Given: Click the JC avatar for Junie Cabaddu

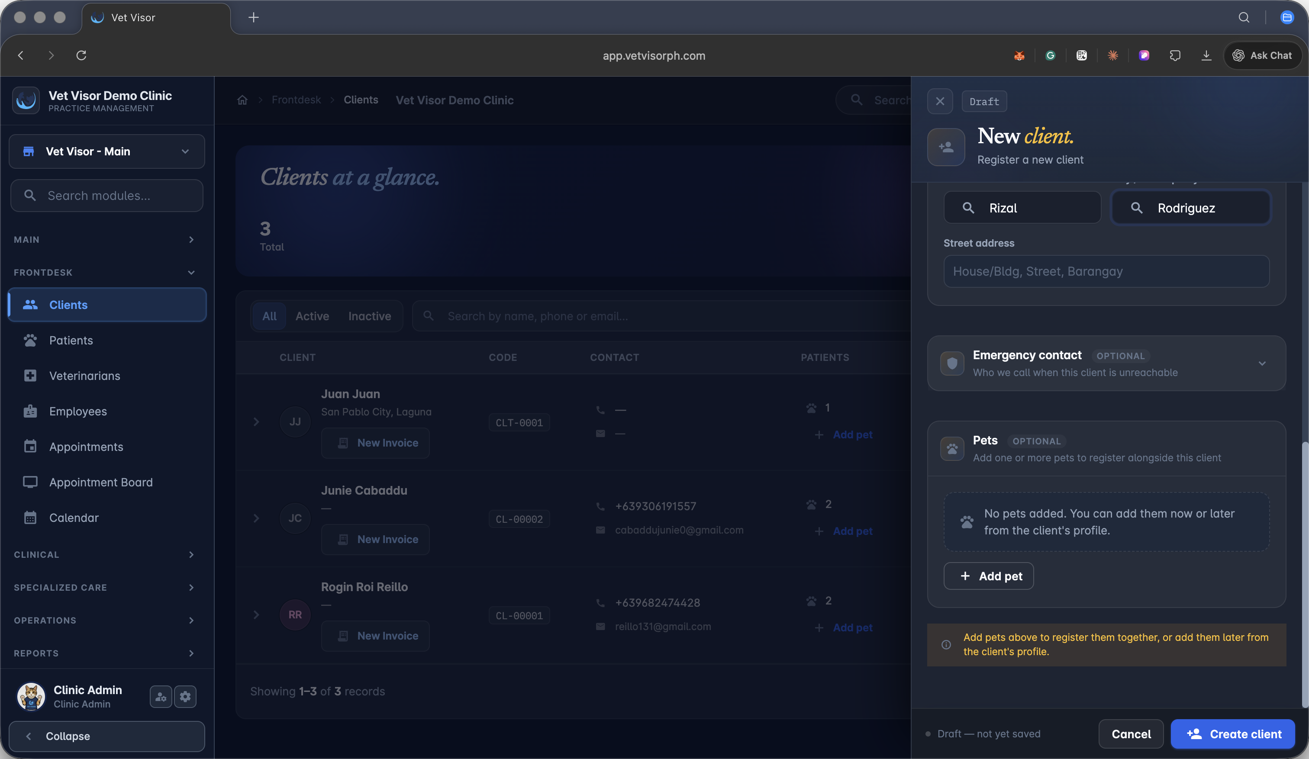Looking at the screenshot, I should 295,518.
